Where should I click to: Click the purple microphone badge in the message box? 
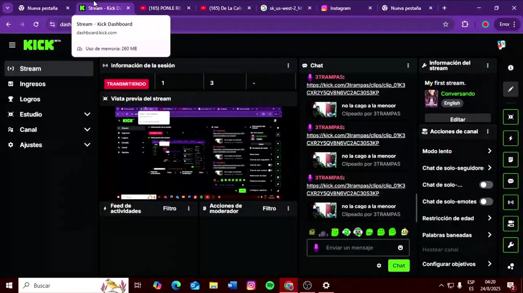click(x=316, y=248)
